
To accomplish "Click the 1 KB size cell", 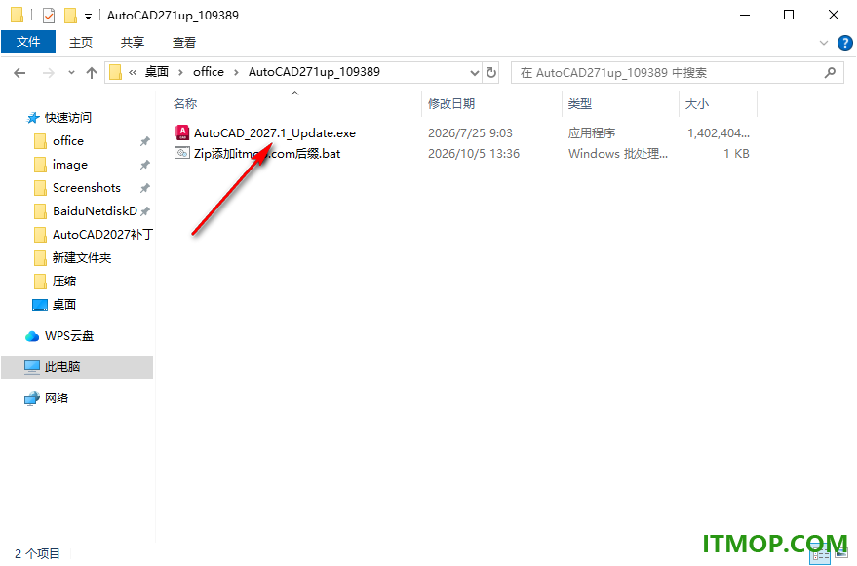I will click(x=736, y=154).
